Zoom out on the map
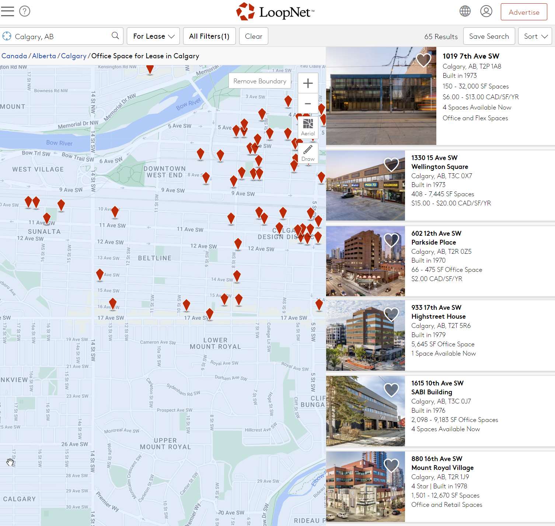The image size is (555, 526). tap(308, 104)
